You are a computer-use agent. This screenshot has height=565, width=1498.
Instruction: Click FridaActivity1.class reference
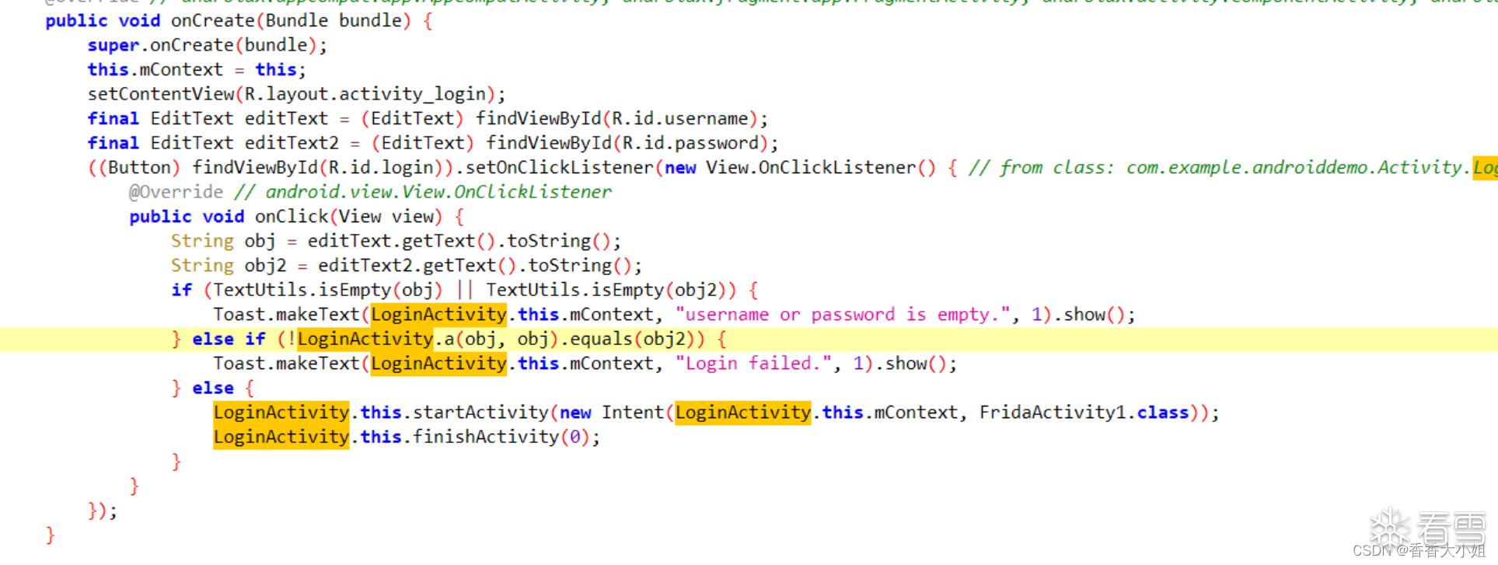[x=1084, y=413]
